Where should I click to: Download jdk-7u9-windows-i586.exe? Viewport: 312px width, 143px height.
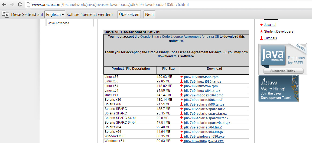click(x=204, y=137)
